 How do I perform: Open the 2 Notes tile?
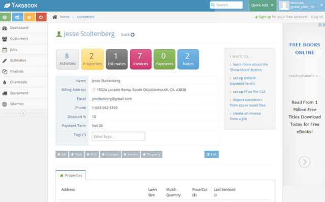(188, 59)
